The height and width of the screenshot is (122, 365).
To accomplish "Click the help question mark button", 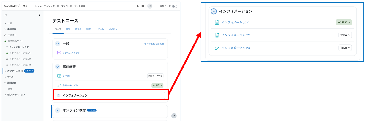I will click(174, 116).
